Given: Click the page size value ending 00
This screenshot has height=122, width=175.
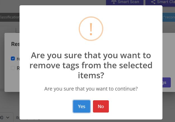Looking at the screenshot, I should [x=2, y=118].
